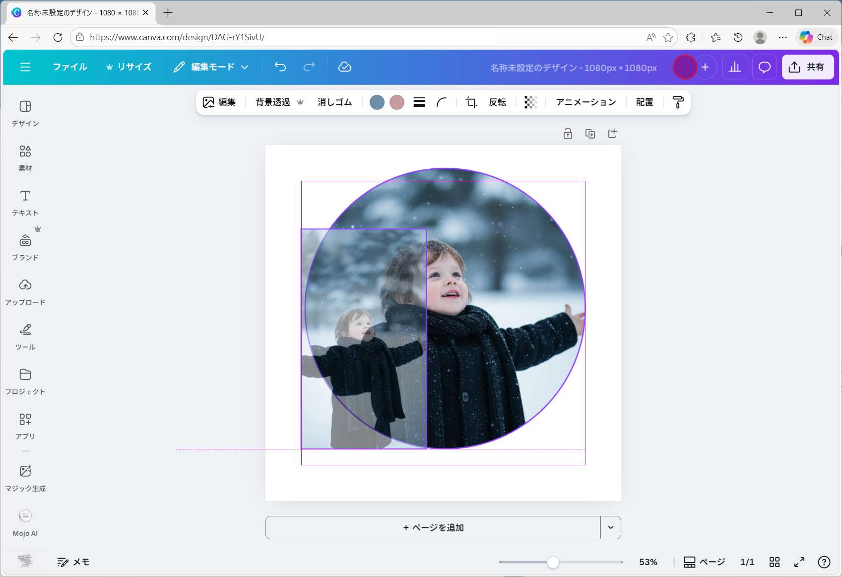842x577 pixels.
Task: Click the crop tool icon
Action: click(x=471, y=102)
